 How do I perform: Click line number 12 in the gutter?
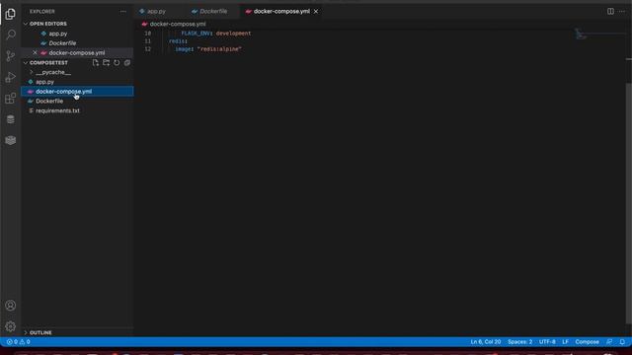[147, 49]
